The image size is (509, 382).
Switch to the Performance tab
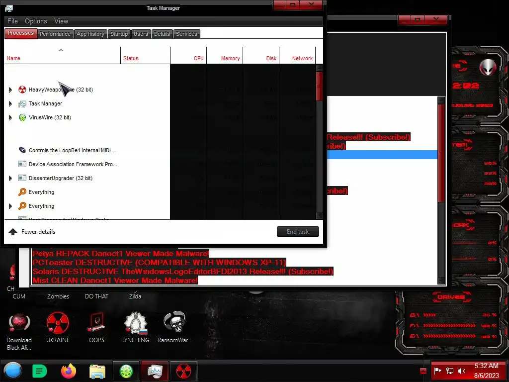click(x=55, y=34)
